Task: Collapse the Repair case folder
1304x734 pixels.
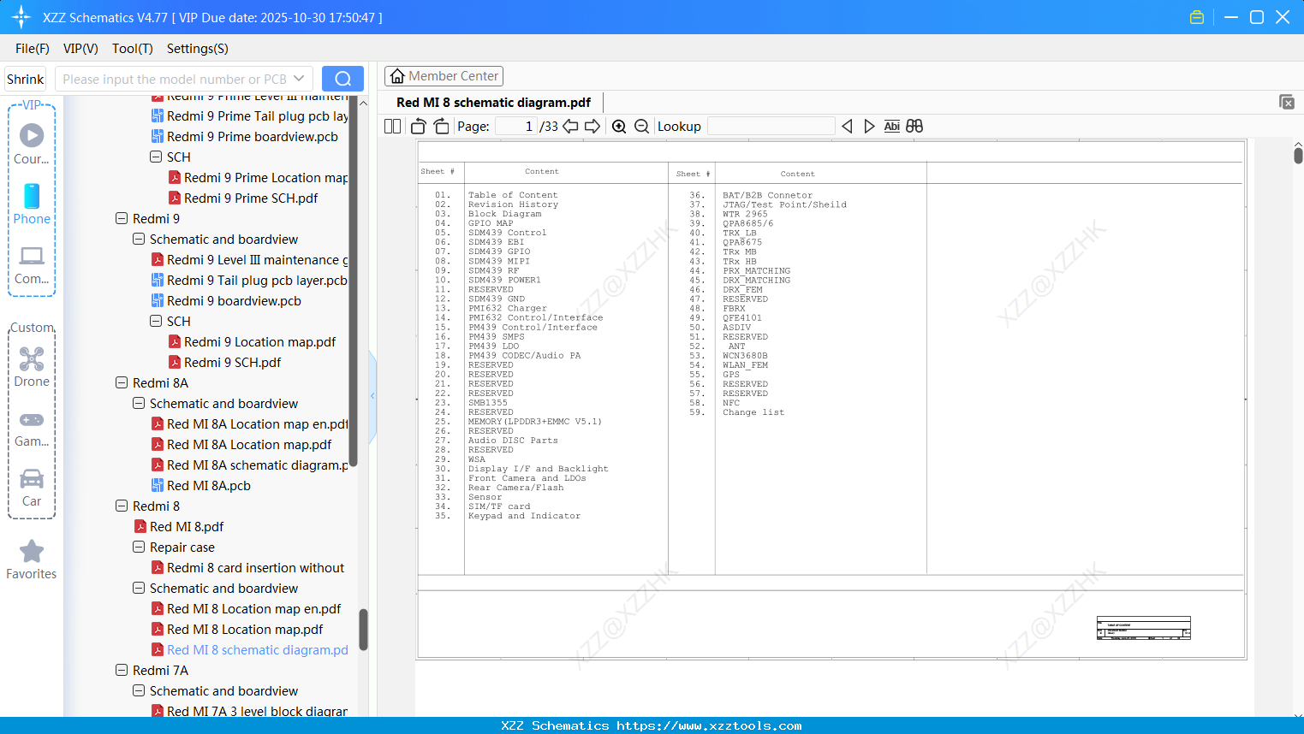Action: 139,547
